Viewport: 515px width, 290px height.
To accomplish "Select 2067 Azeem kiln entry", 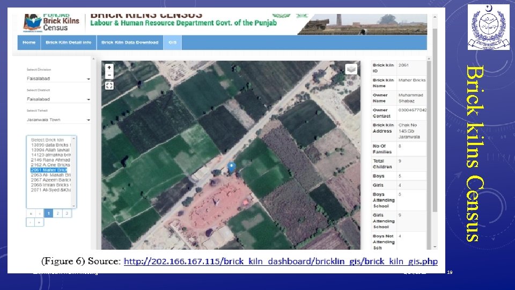I will click(x=50, y=180).
